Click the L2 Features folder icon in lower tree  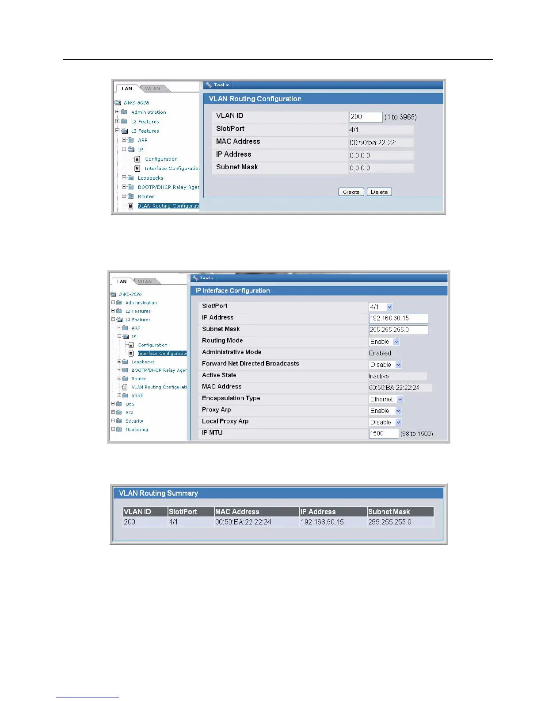point(119,311)
